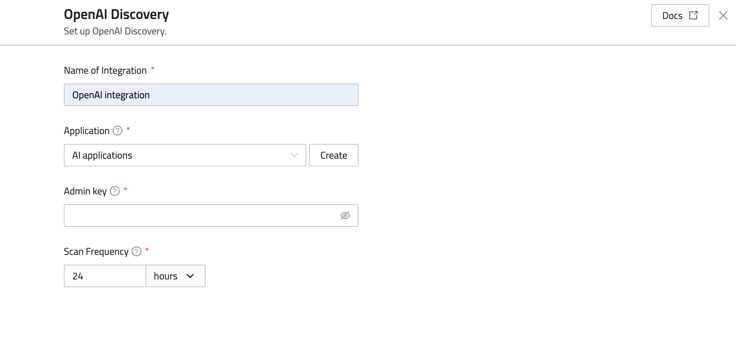Toggle Admin key visibility eye icon
The width and height of the screenshot is (736, 344).
click(x=345, y=216)
